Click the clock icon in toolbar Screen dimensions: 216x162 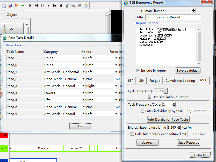[x=80, y=6]
